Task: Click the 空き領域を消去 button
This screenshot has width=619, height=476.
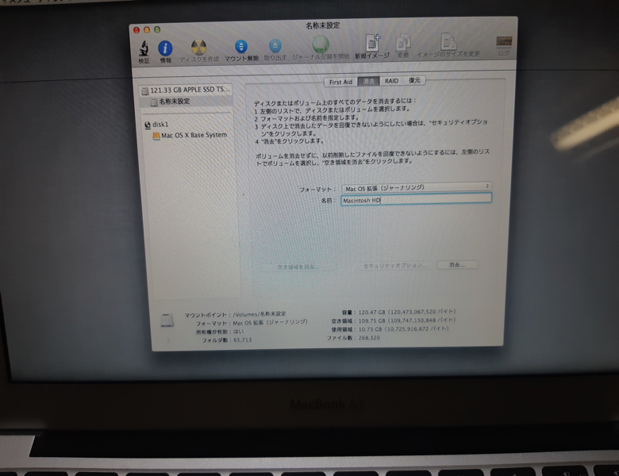Action: click(x=298, y=267)
